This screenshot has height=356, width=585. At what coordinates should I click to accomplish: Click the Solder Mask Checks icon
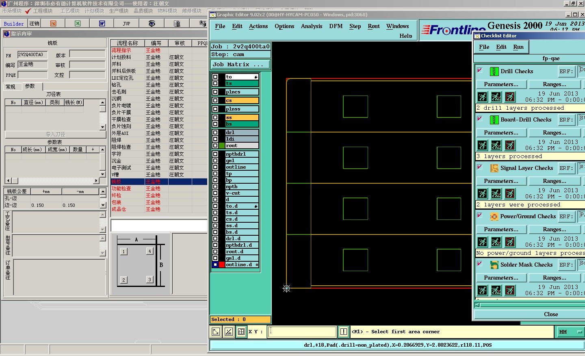coord(494,265)
